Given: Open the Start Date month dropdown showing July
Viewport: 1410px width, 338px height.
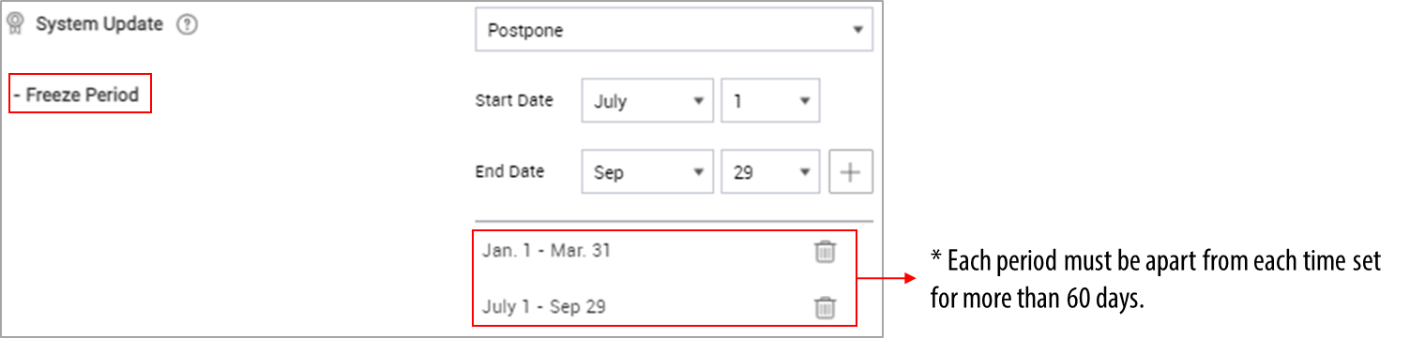Looking at the screenshot, I should (x=648, y=101).
